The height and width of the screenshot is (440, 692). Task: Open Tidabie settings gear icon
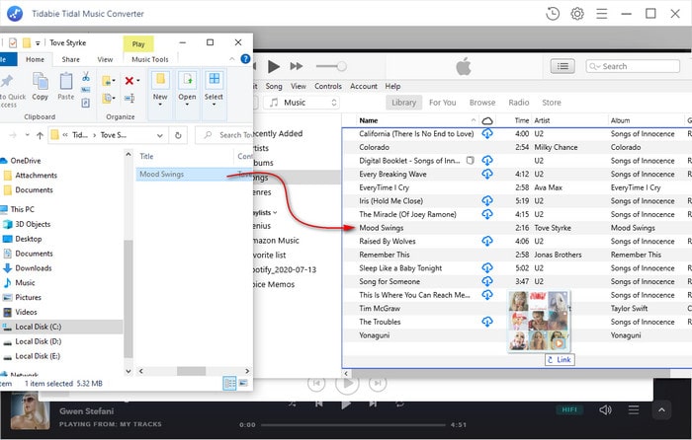(577, 14)
